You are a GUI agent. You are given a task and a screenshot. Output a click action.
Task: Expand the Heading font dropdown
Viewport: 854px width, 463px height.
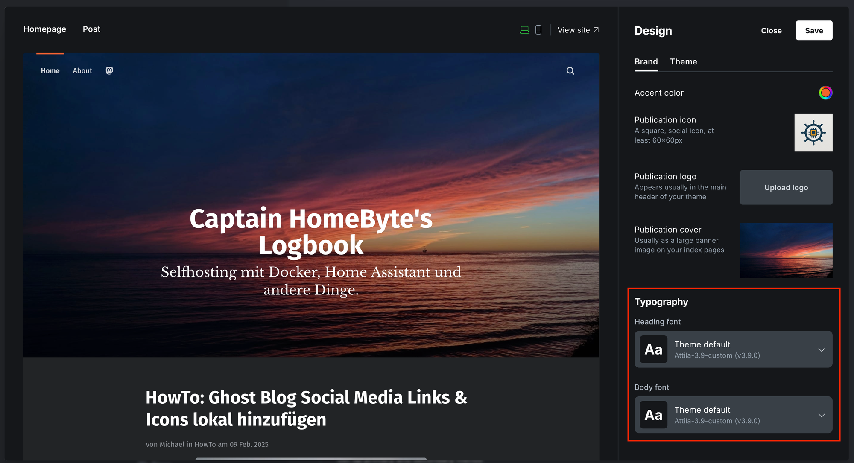733,349
